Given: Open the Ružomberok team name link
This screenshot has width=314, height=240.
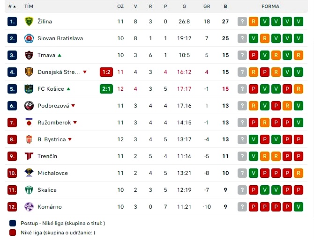Looking at the screenshot, I should tap(54, 123).
